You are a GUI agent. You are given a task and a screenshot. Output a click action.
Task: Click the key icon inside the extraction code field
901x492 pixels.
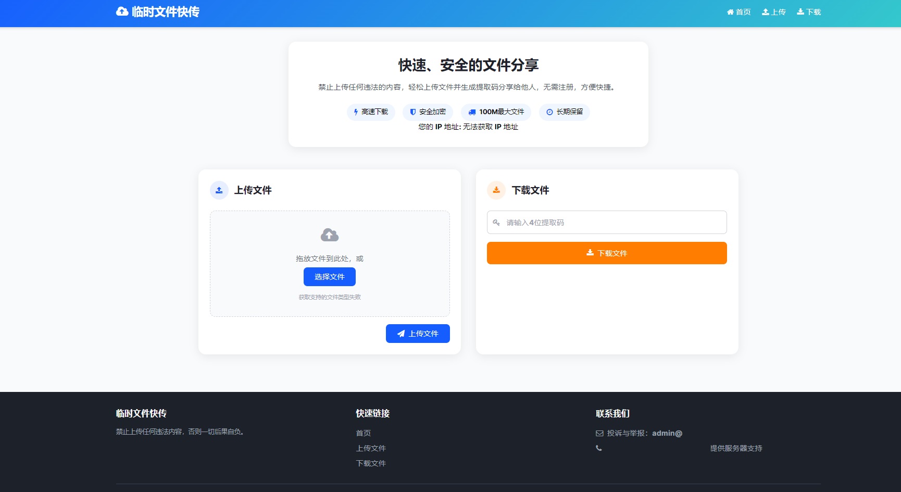[497, 223]
